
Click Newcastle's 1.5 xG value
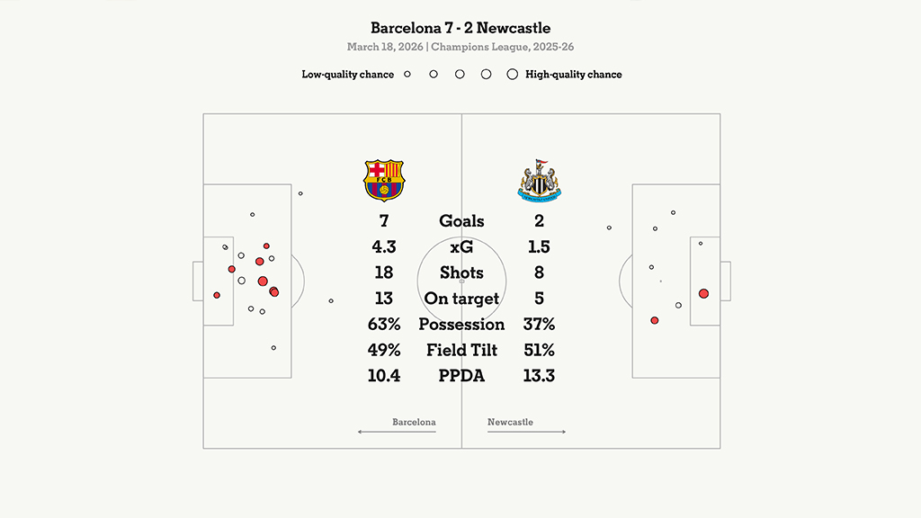[x=539, y=247]
